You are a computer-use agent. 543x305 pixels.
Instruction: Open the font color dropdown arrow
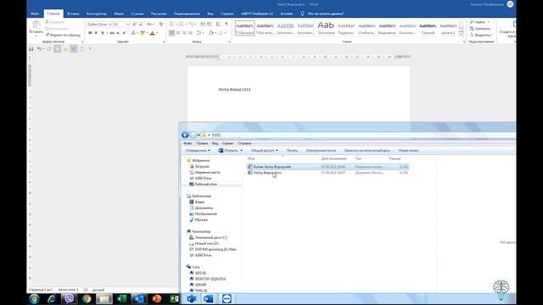tap(157, 33)
